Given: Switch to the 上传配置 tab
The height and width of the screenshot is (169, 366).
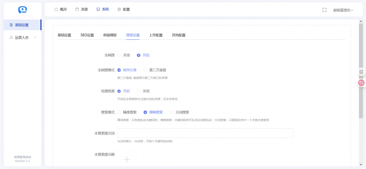Looking at the screenshot, I should pos(155,35).
